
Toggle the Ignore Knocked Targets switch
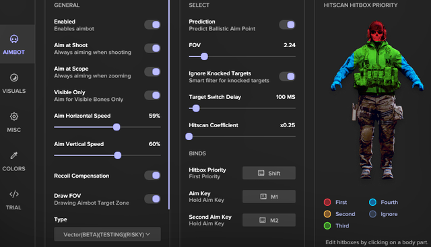click(x=288, y=76)
